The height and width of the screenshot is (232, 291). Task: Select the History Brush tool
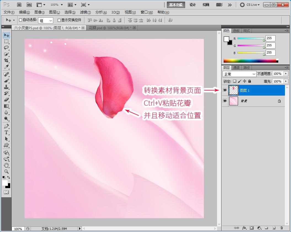click(x=7, y=93)
